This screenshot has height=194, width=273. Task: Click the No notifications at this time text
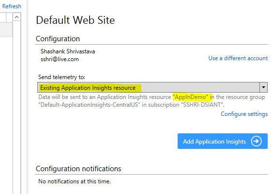[x=75, y=181]
